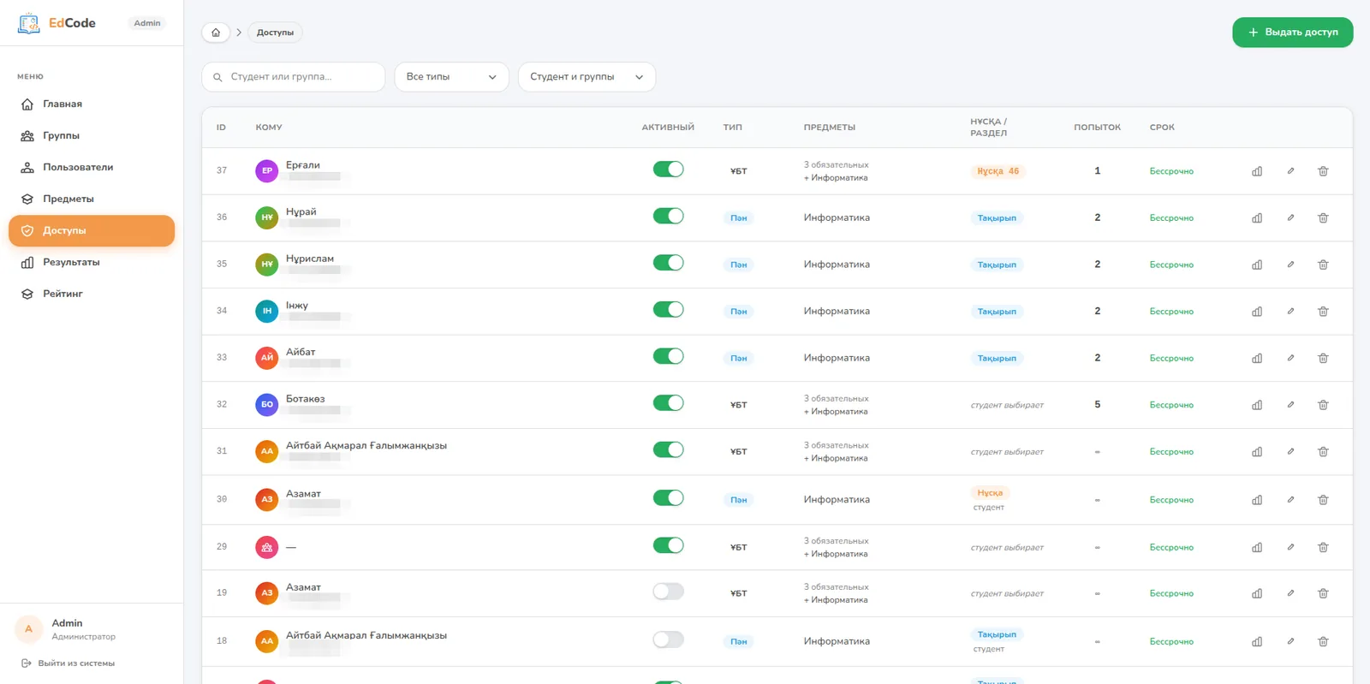Click Тақырып badge in row 36
This screenshot has width=1370, height=684.
997,218
